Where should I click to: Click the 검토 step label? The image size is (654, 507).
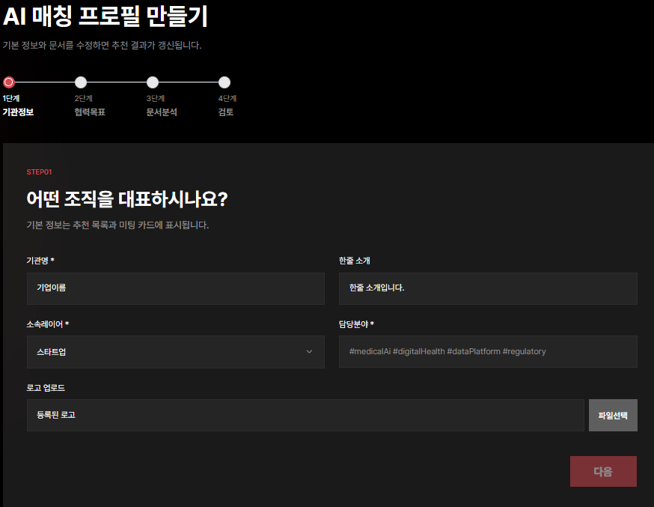pos(226,112)
